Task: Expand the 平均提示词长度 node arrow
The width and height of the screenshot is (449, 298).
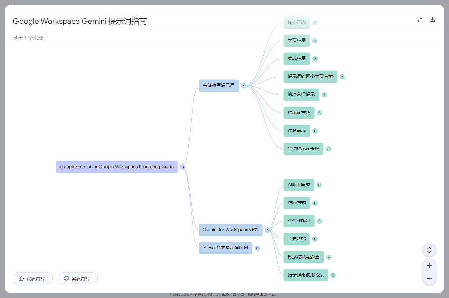Action: coord(328,149)
